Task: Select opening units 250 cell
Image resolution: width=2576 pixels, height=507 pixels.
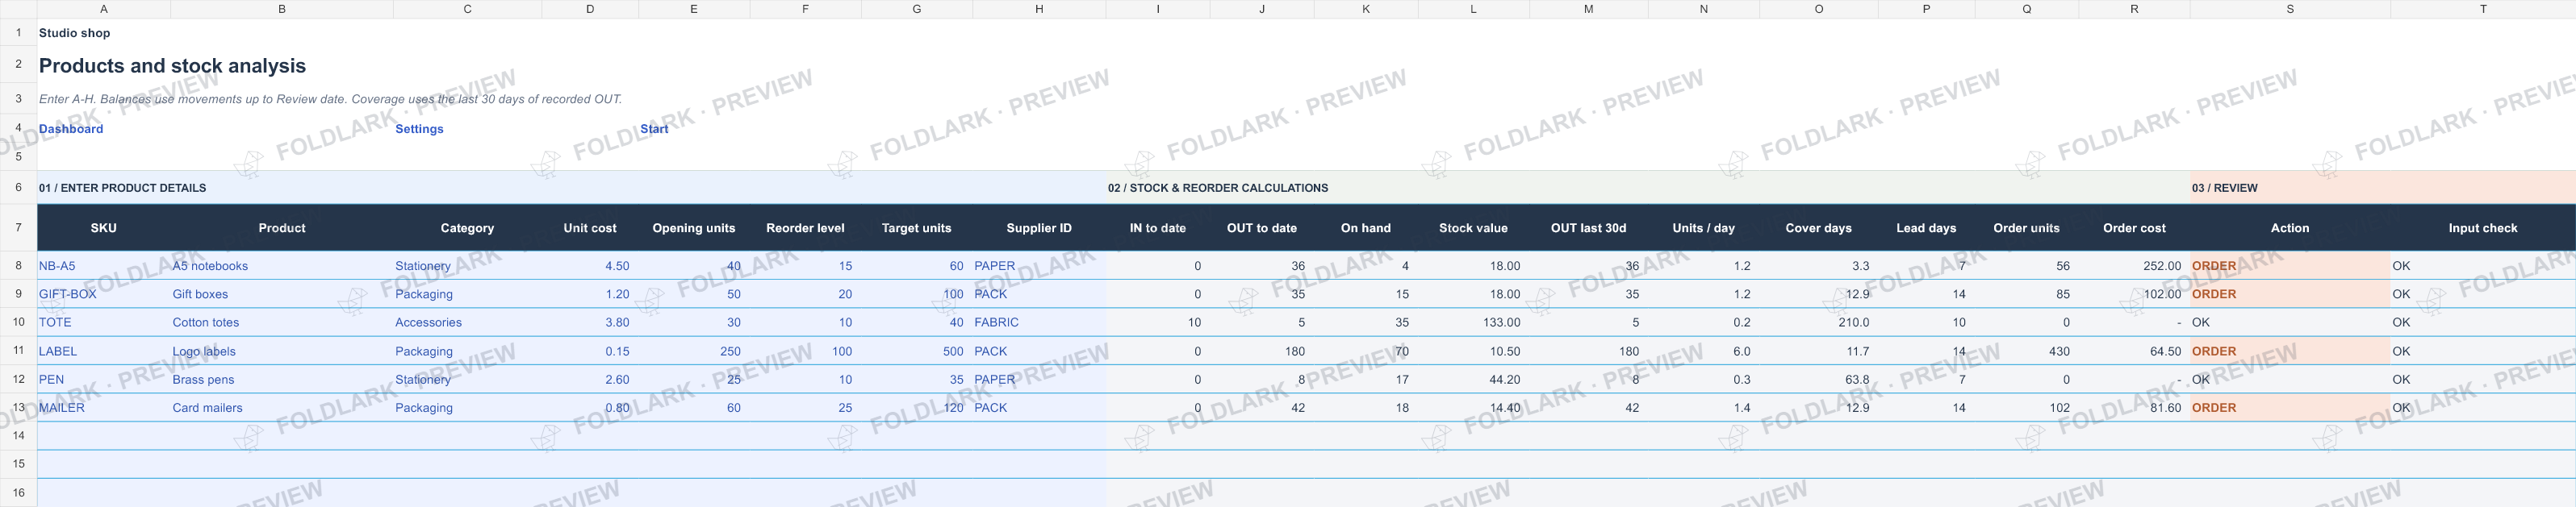Action: coord(694,351)
